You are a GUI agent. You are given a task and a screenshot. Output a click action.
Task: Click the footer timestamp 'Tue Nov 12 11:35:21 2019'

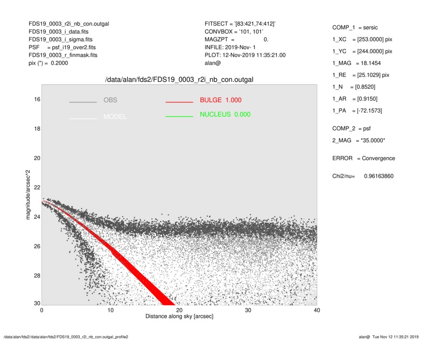(395, 337)
